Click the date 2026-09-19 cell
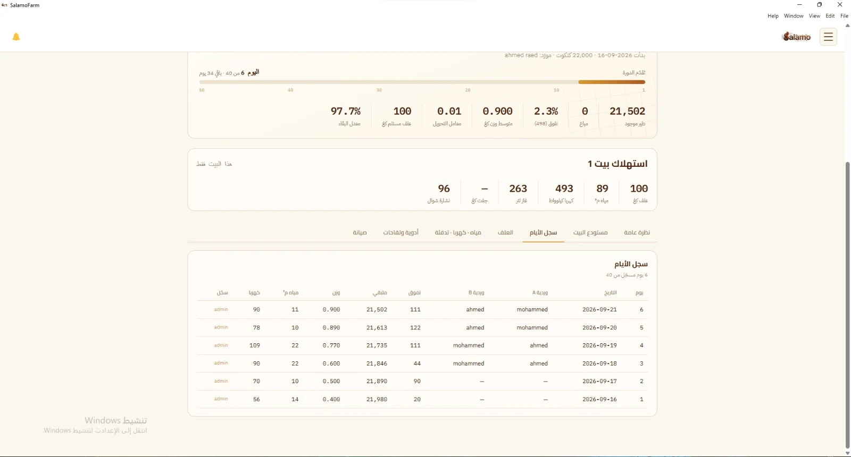The image size is (851, 457). pyautogui.click(x=599, y=345)
